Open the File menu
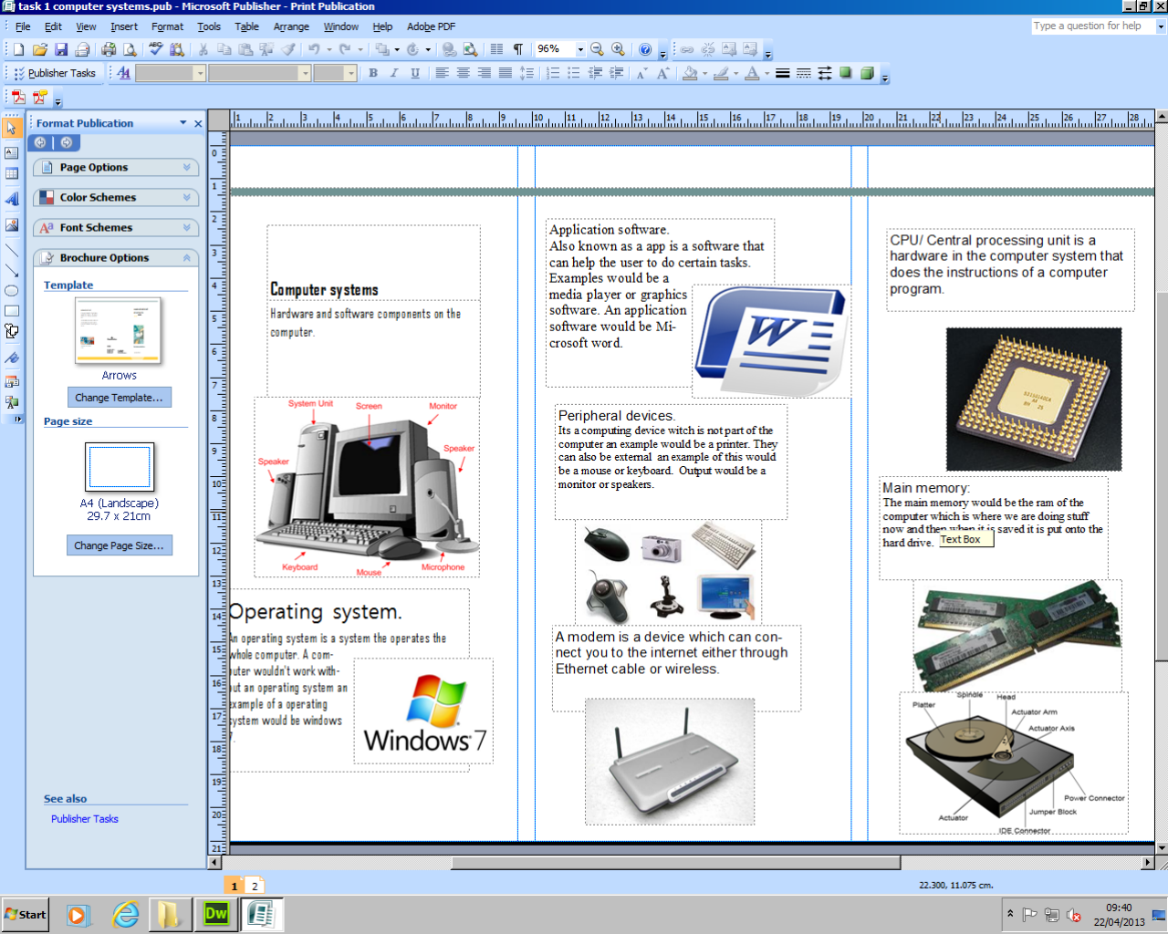The image size is (1168, 934). [23, 26]
